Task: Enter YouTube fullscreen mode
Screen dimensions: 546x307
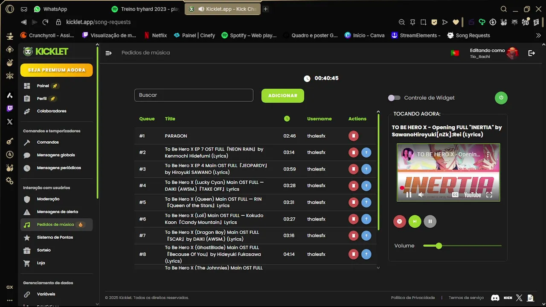Action: (489, 195)
